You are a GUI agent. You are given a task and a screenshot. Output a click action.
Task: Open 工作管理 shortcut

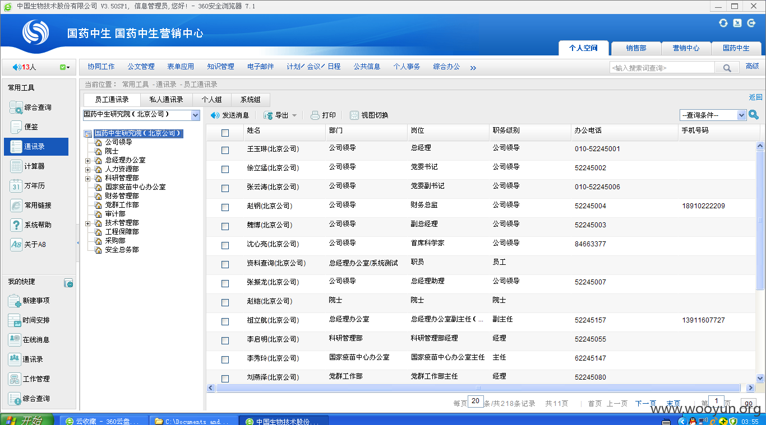click(29, 379)
